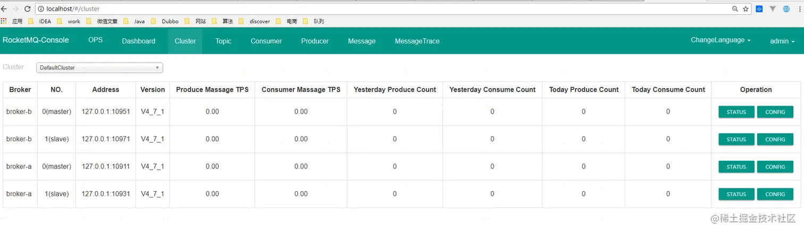Click STATUS for broker-b slave 10971

coord(736,140)
